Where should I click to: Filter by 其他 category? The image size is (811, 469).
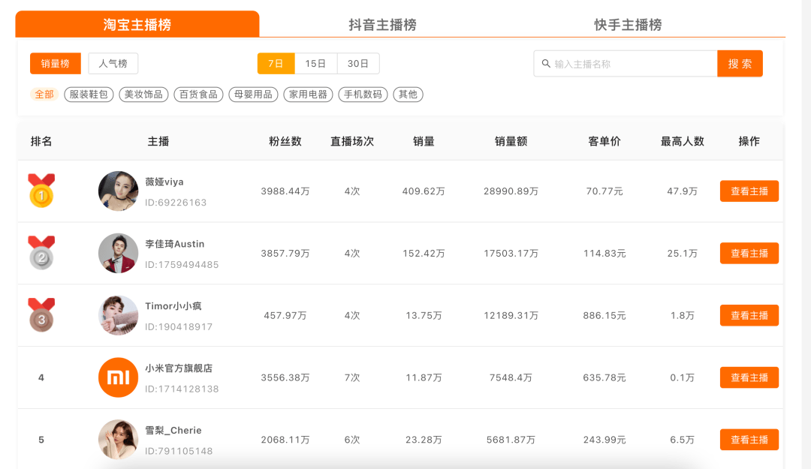coord(408,94)
